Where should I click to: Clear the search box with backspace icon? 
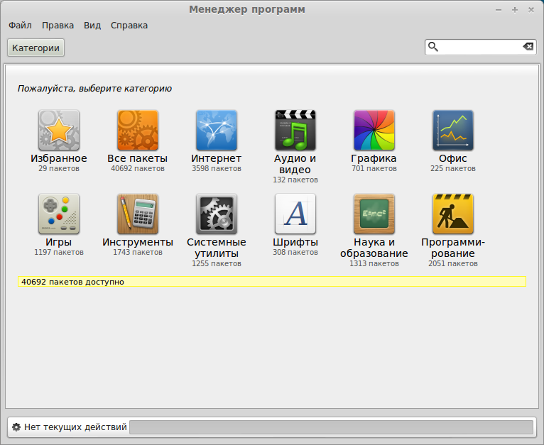(528, 47)
